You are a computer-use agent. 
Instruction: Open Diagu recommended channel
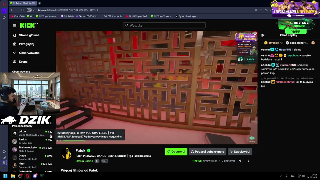(32, 157)
